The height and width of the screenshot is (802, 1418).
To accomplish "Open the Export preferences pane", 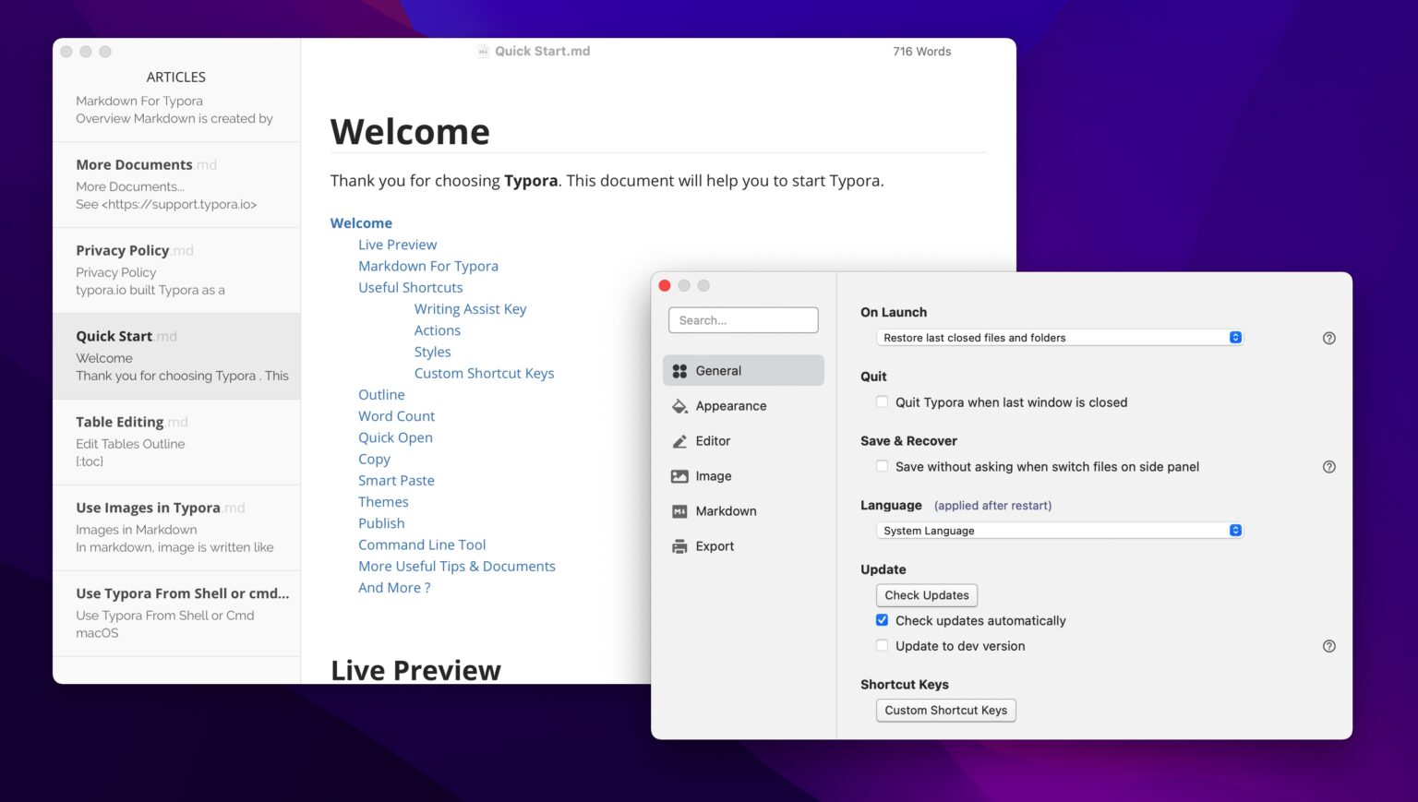I will click(x=715, y=545).
